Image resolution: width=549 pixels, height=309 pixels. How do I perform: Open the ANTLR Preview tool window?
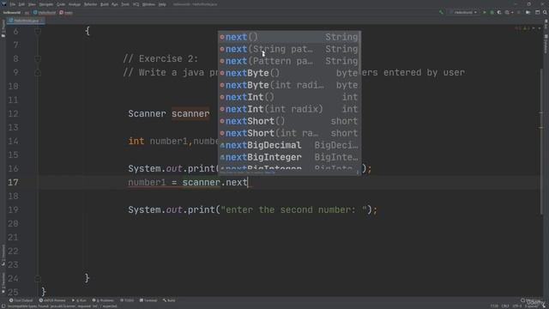[52, 300]
